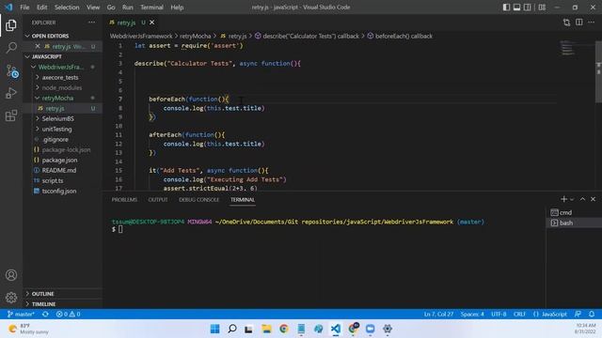Screen dimensions: 602x338
Task: Open the Windows Start button
Action: 215,329
